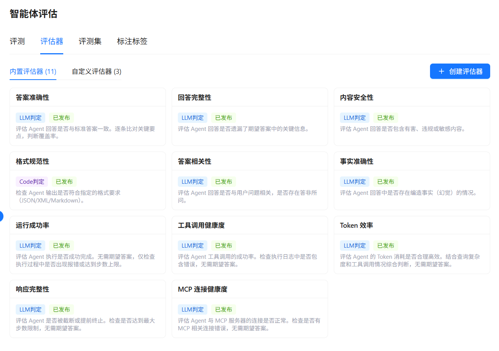
Task: Click 工具调用健康度 description about 执行日志
Action: pyautogui.click(x=248, y=260)
